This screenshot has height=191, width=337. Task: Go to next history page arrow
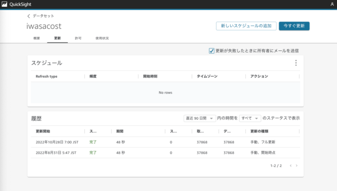(x=296, y=165)
